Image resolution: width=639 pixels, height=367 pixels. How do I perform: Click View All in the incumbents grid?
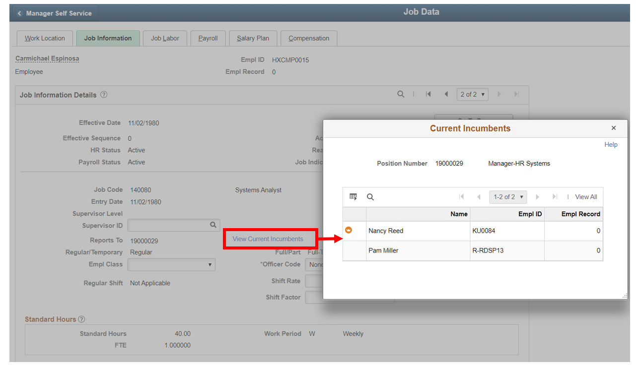pyautogui.click(x=586, y=197)
